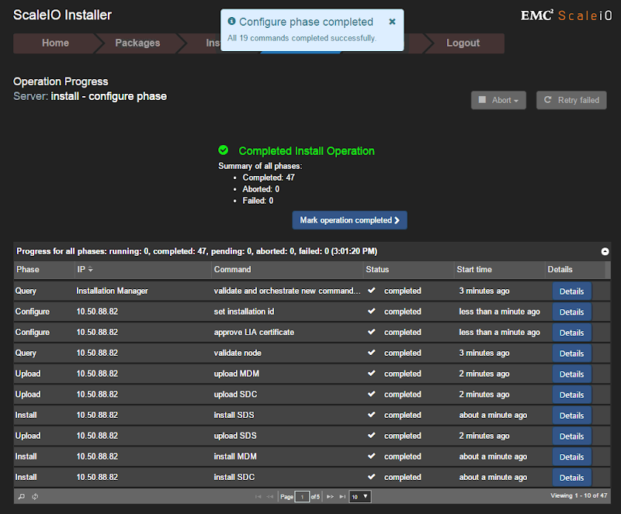The height and width of the screenshot is (514, 621).
Task: Jump to last page of results
Action: click(x=342, y=497)
